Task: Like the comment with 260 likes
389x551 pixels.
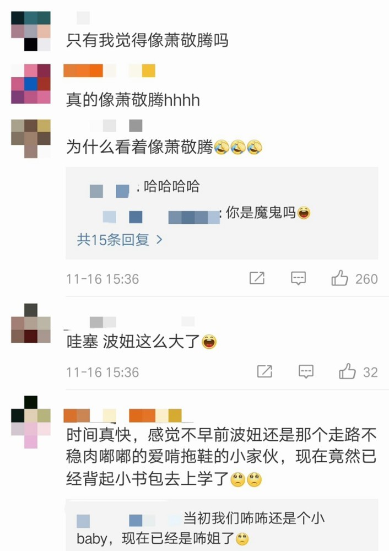Action: point(339,278)
